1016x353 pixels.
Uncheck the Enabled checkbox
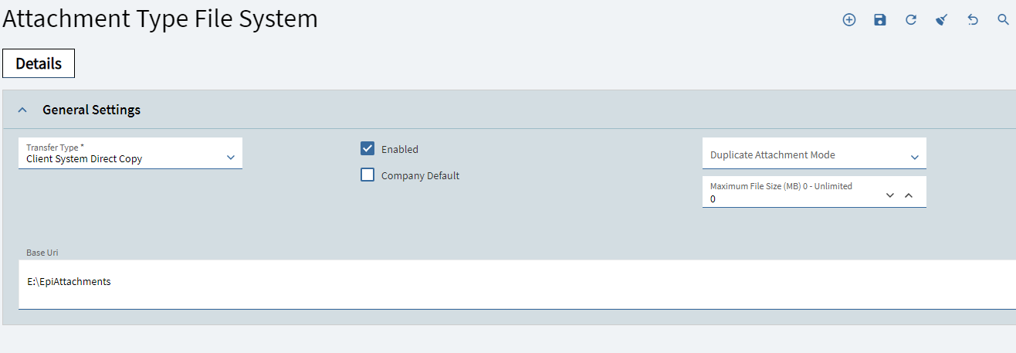tap(367, 149)
